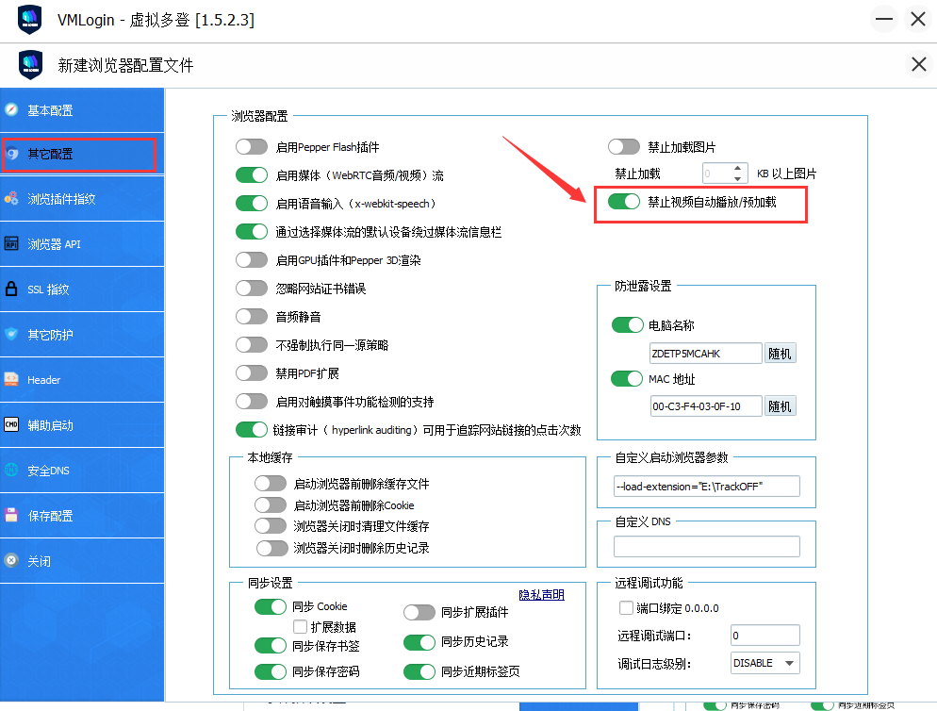Toggle 通过选择媒体流的默认设备绕过媒体流信息栏
937x711 pixels.
pos(252,231)
